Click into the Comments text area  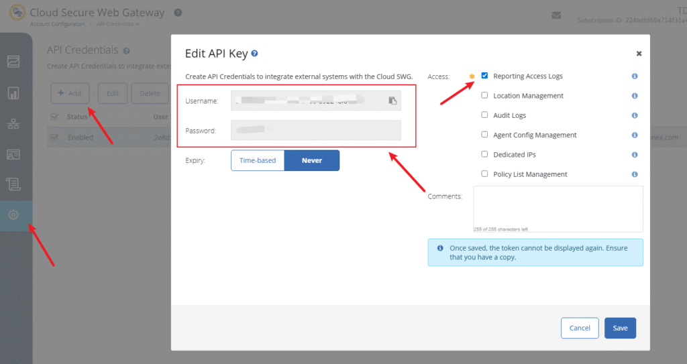pos(558,208)
